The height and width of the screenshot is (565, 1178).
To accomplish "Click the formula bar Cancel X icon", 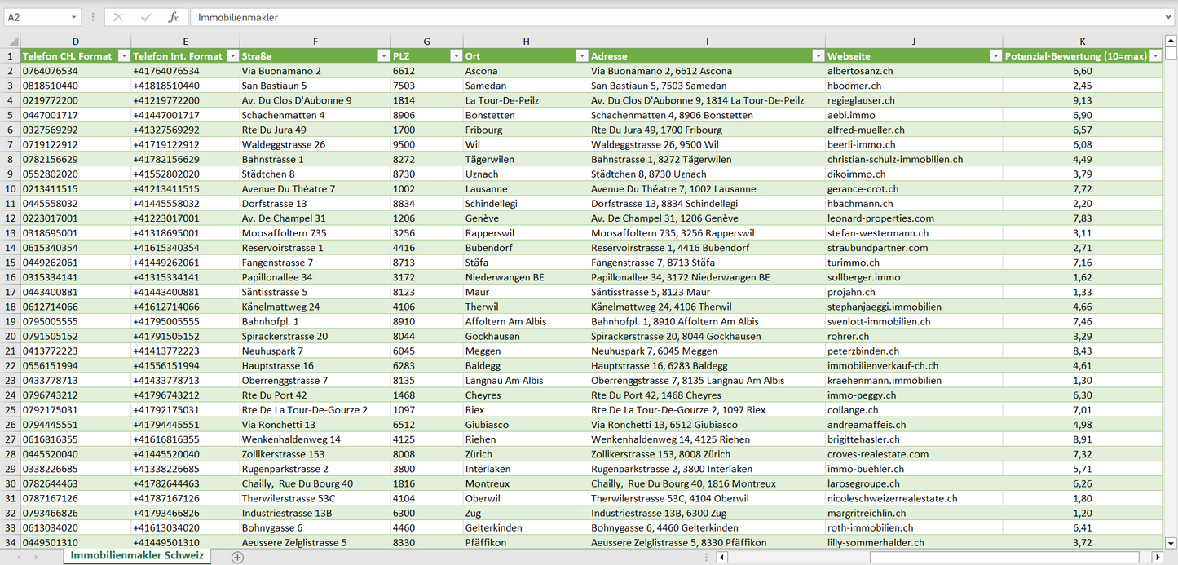I will click(118, 17).
